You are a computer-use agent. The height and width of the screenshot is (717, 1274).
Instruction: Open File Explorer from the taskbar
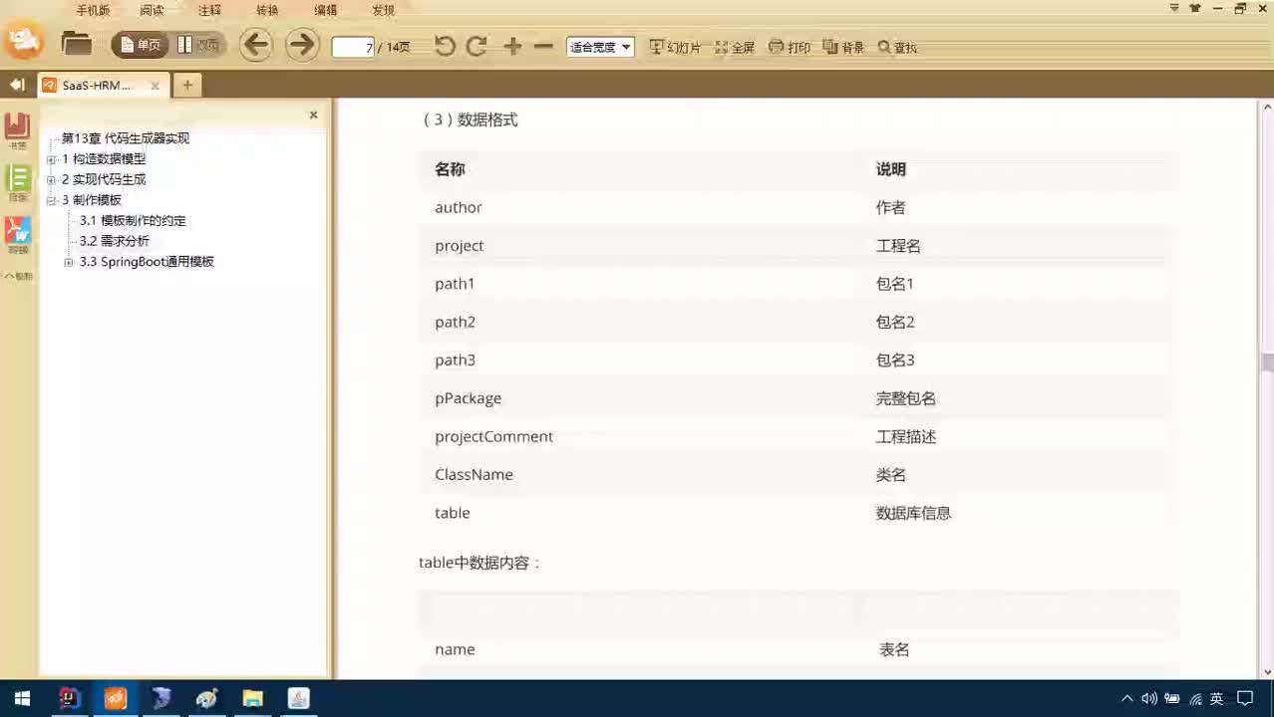click(252, 698)
